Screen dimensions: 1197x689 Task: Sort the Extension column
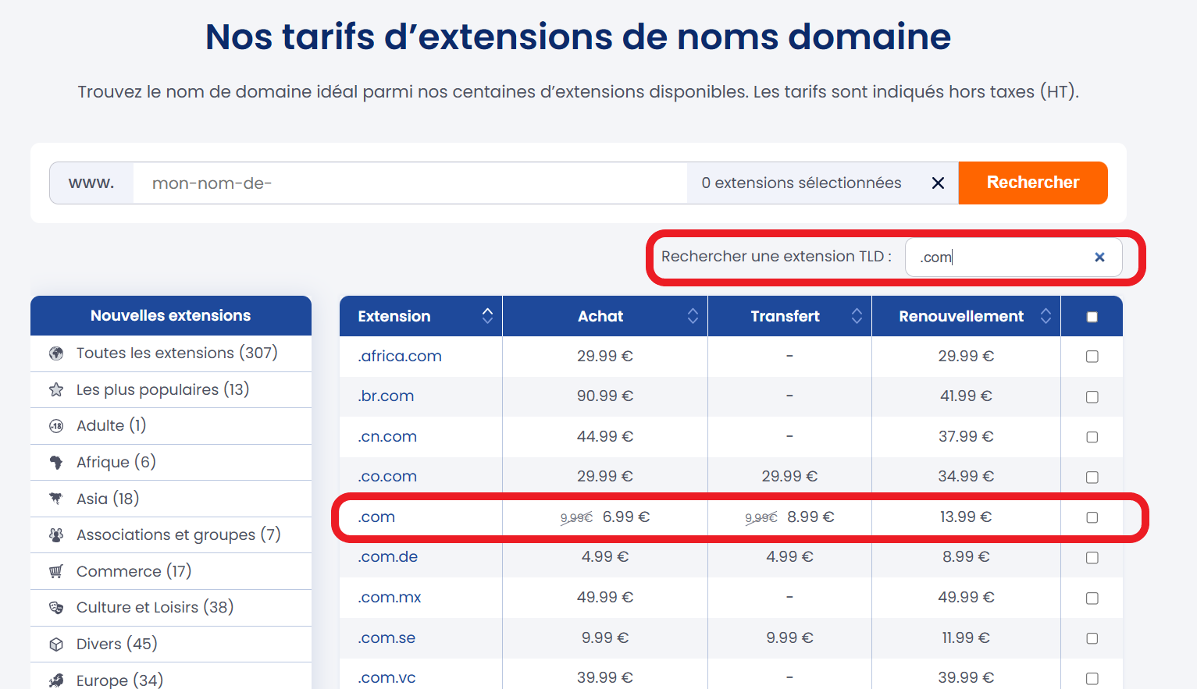pos(488,315)
